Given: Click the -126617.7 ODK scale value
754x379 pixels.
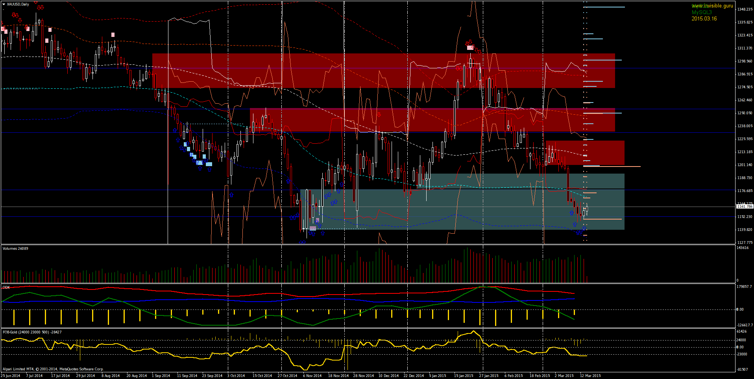Looking at the screenshot, I should tap(744, 325).
